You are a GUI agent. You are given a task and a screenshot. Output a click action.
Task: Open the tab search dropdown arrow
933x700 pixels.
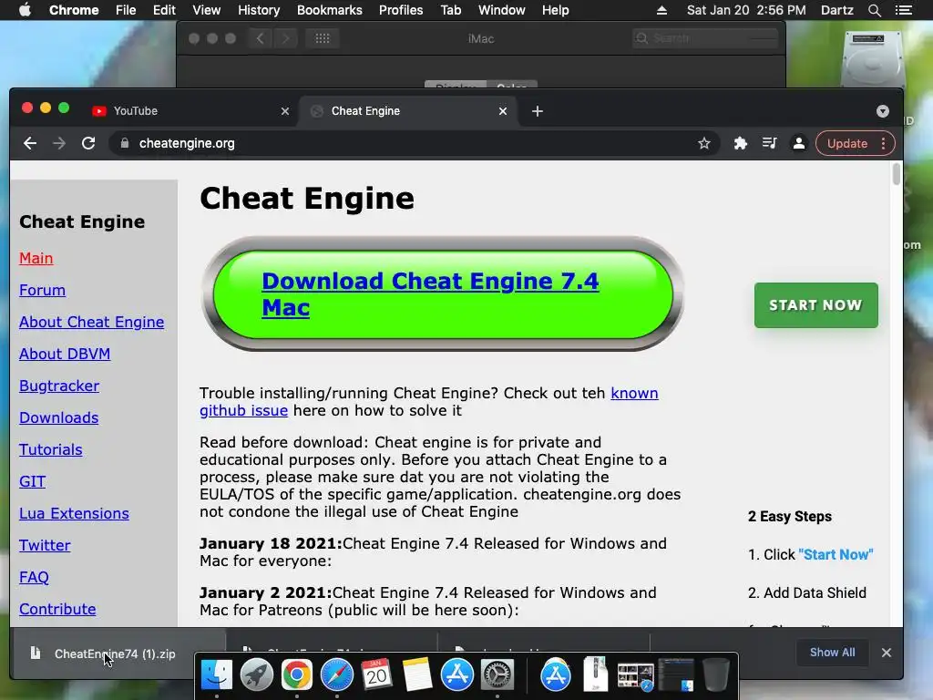click(882, 111)
